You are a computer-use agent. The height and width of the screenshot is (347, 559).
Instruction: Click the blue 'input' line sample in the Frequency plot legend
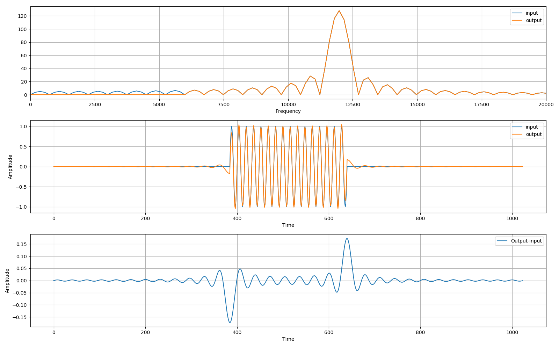click(x=517, y=13)
